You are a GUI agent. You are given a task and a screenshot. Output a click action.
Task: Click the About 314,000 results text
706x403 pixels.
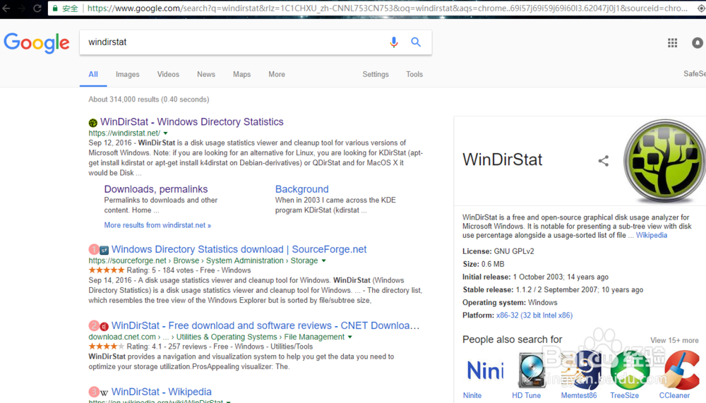148,100
